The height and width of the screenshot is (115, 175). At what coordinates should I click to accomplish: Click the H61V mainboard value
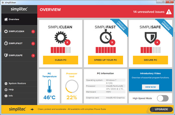click(x=108, y=92)
